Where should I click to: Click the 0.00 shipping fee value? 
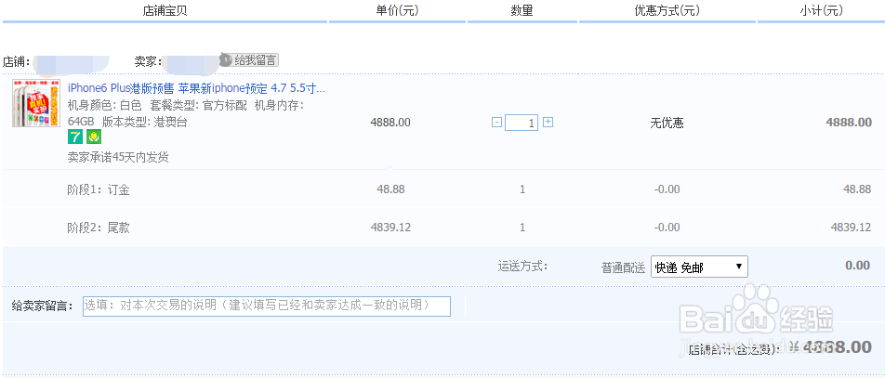[857, 266]
